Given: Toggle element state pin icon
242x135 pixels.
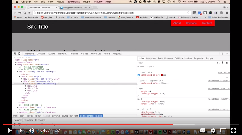Looking at the screenshot, I should click(x=222, y=63).
